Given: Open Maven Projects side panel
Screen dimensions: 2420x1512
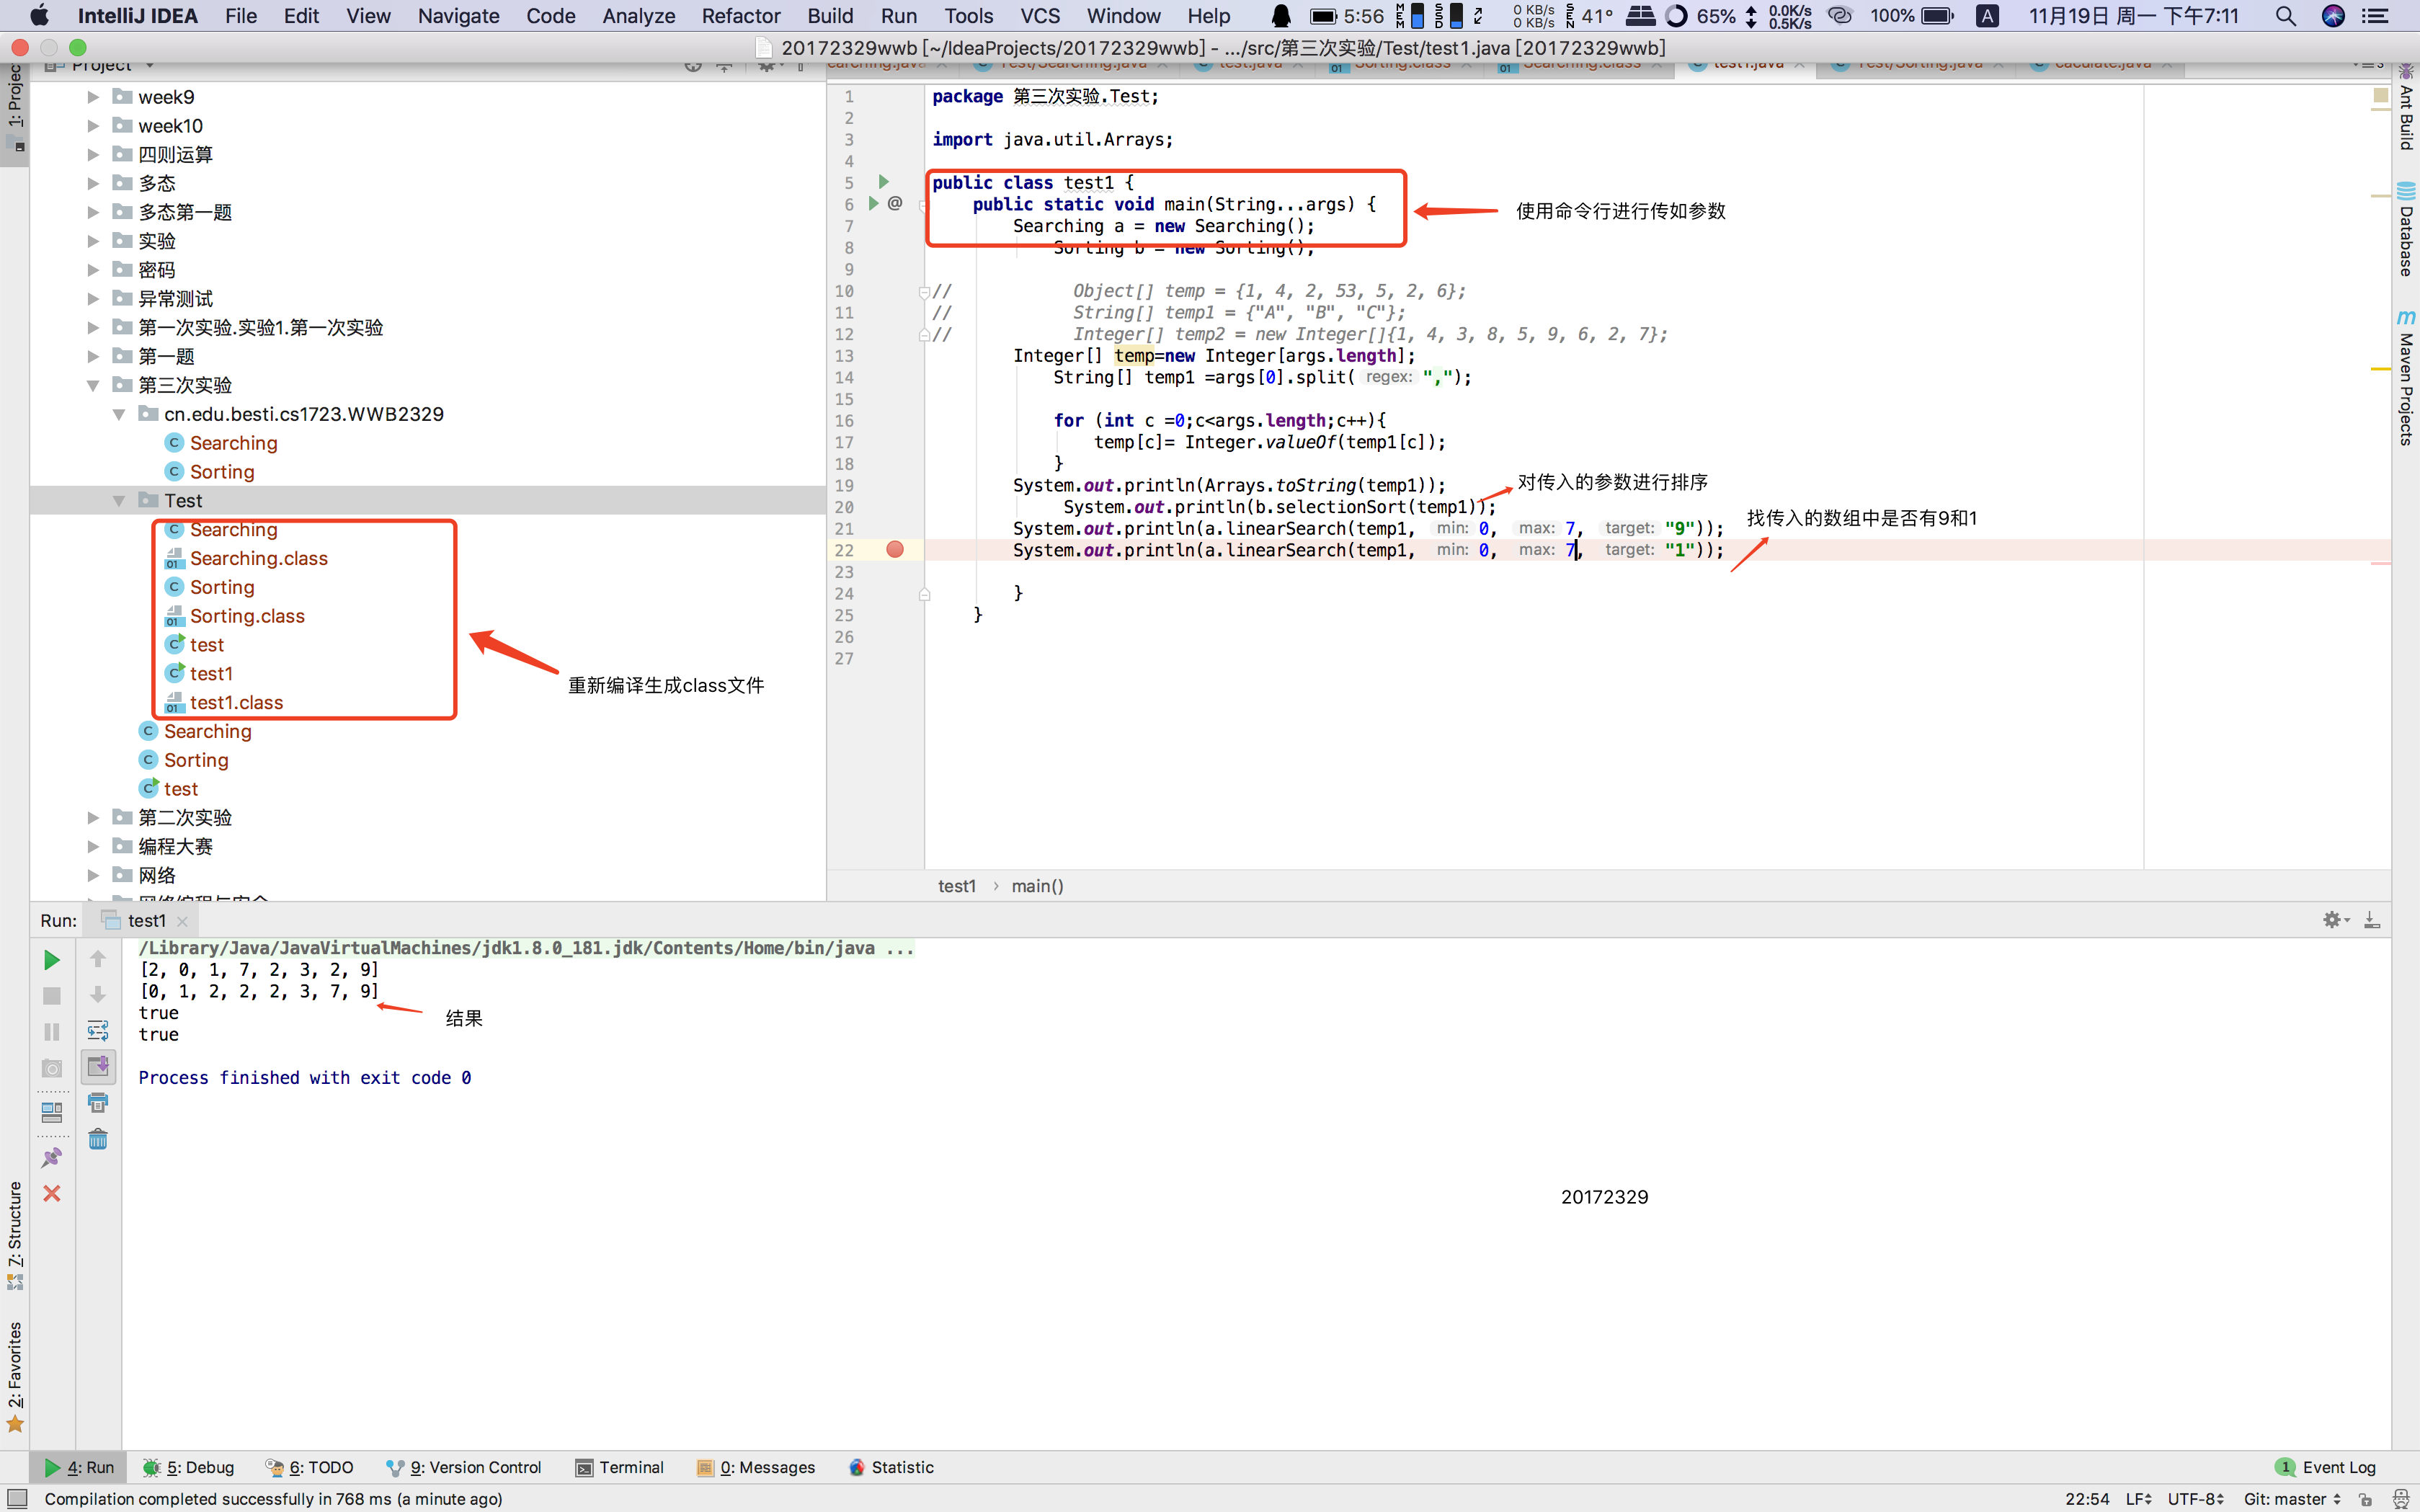Looking at the screenshot, I should pos(2406,378).
